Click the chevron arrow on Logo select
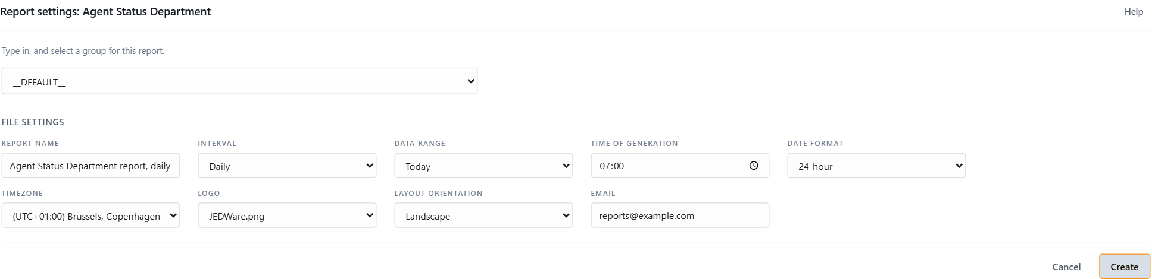 tap(370, 215)
